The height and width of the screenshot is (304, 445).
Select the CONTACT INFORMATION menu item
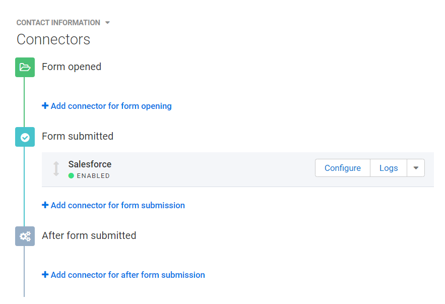[58, 22]
